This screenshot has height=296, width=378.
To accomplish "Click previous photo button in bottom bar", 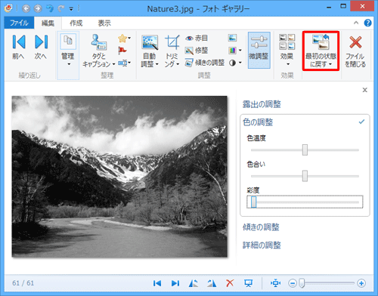I will [157, 283].
